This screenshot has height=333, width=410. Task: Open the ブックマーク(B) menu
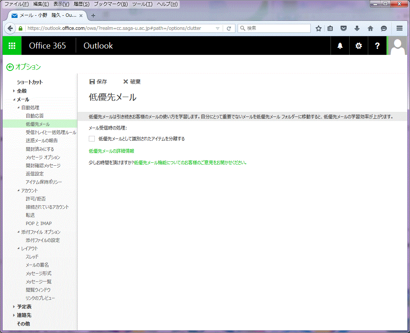tap(110, 4)
